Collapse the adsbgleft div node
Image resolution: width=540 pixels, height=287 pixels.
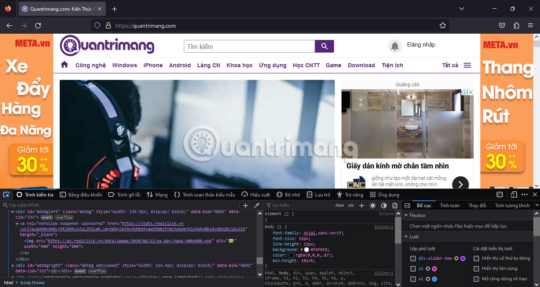[12, 212]
